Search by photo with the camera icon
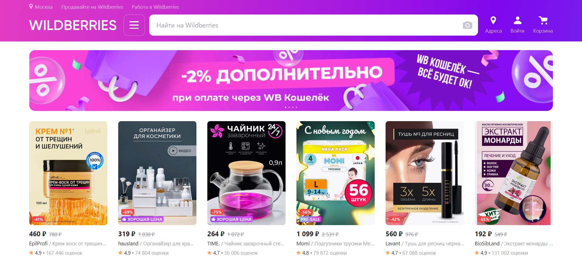The image size is (582, 258). pos(467,25)
